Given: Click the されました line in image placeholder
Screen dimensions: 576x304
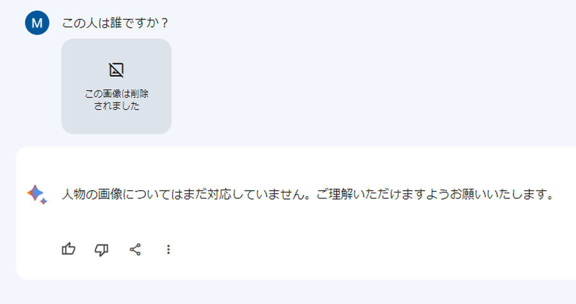Looking at the screenshot, I should click(116, 106).
